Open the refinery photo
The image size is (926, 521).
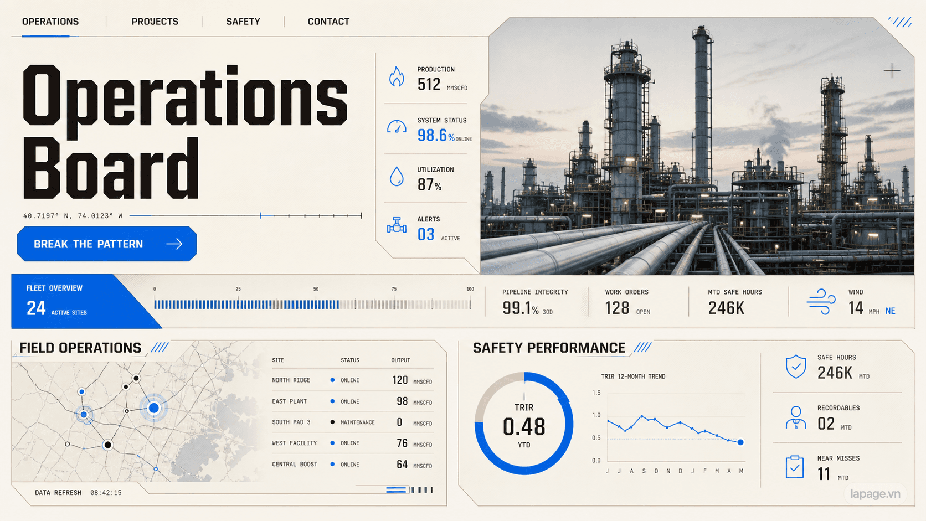coord(697,146)
